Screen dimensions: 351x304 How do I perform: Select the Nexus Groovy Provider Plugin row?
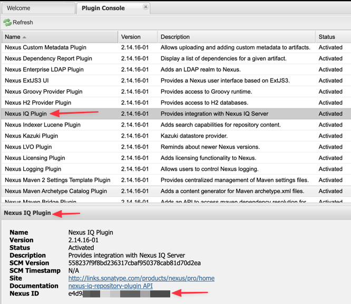point(44,92)
